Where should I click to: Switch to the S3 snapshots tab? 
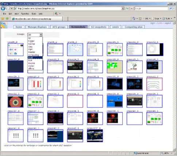(x=99, y=27)
